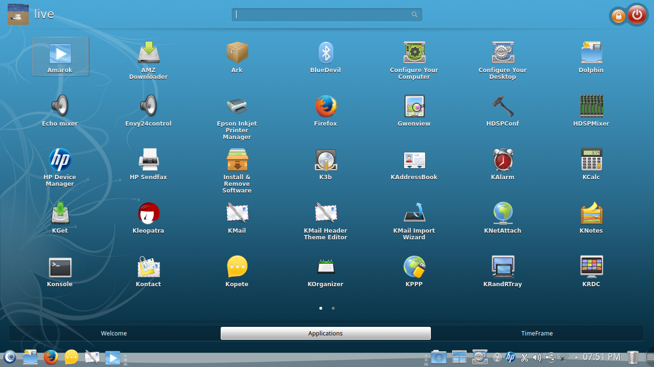The image size is (654, 367).
Task: Open Envy24control
Action: 148,110
